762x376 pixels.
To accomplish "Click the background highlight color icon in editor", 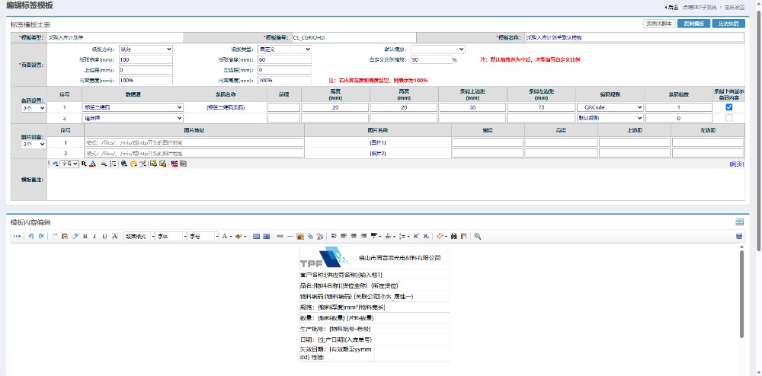I will click(x=238, y=236).
